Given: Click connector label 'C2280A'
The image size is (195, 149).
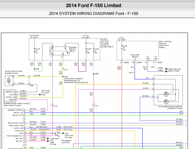Looking at the screenshot, I should coord(126,62).
